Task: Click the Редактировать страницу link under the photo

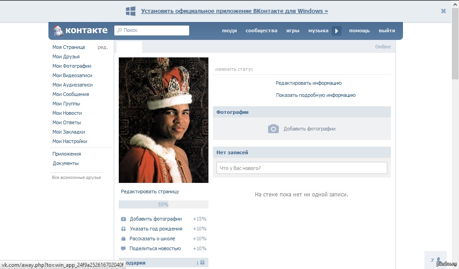Action: click(x=150, y=191)
